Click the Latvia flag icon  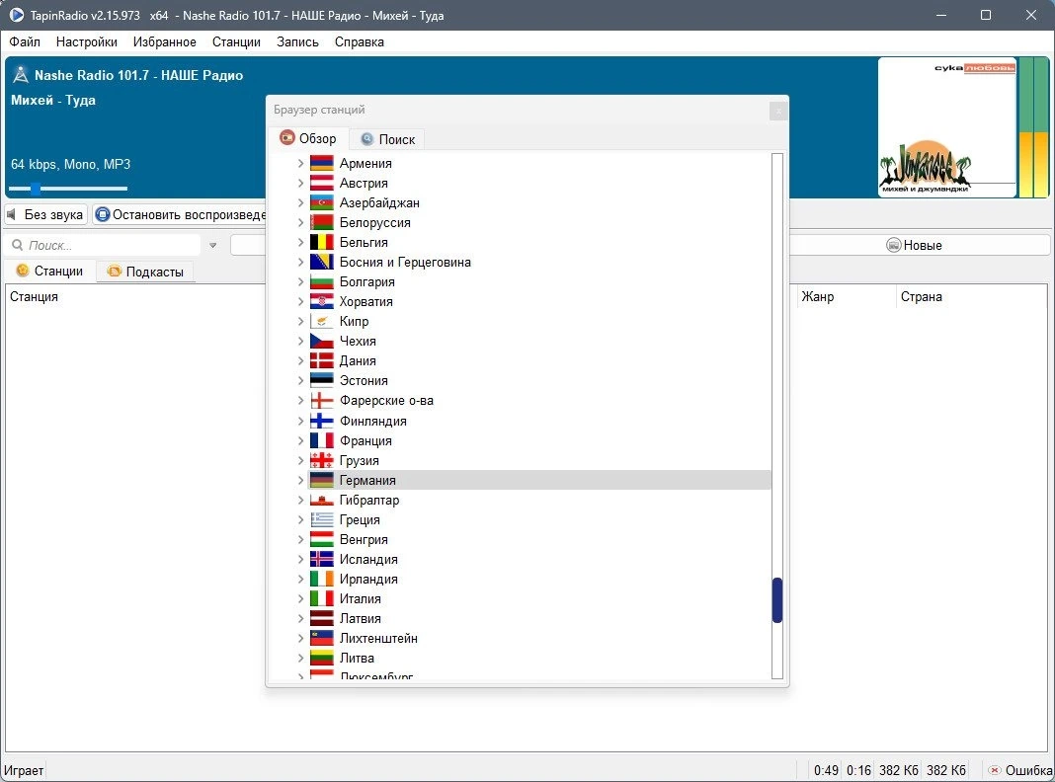[x=322, y=619]
